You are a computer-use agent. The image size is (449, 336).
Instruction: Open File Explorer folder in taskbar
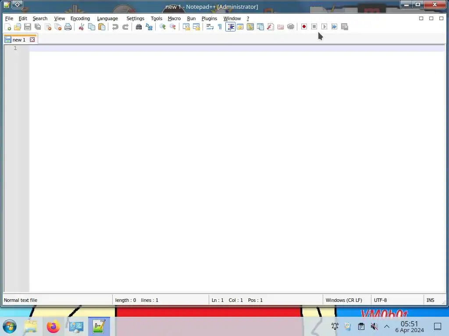30,326
